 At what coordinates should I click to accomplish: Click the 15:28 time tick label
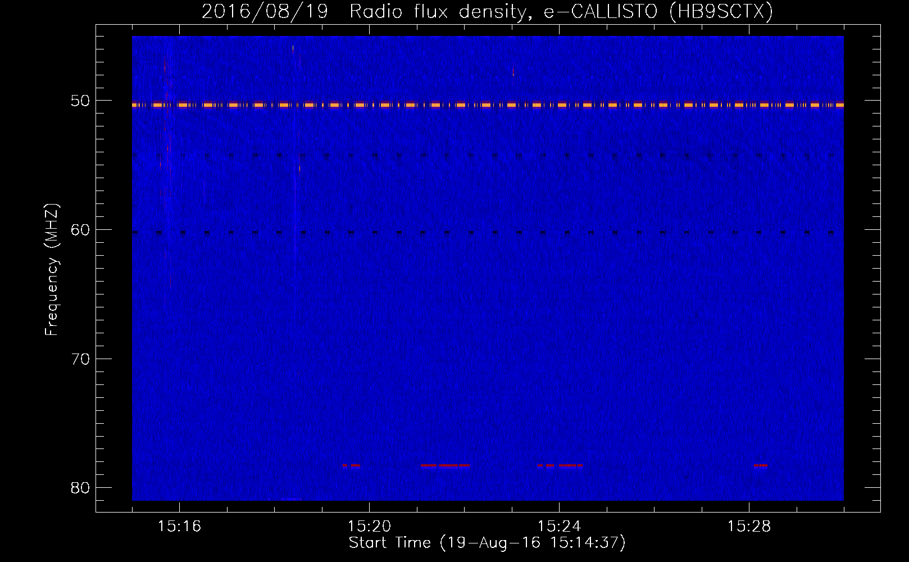point(749,527)
